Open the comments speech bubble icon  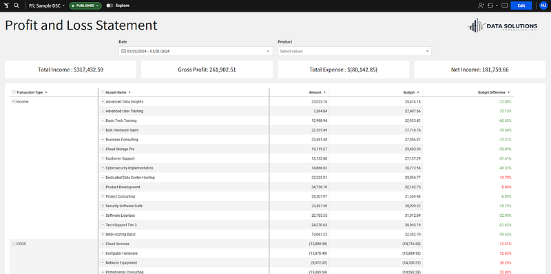point(505,6)
